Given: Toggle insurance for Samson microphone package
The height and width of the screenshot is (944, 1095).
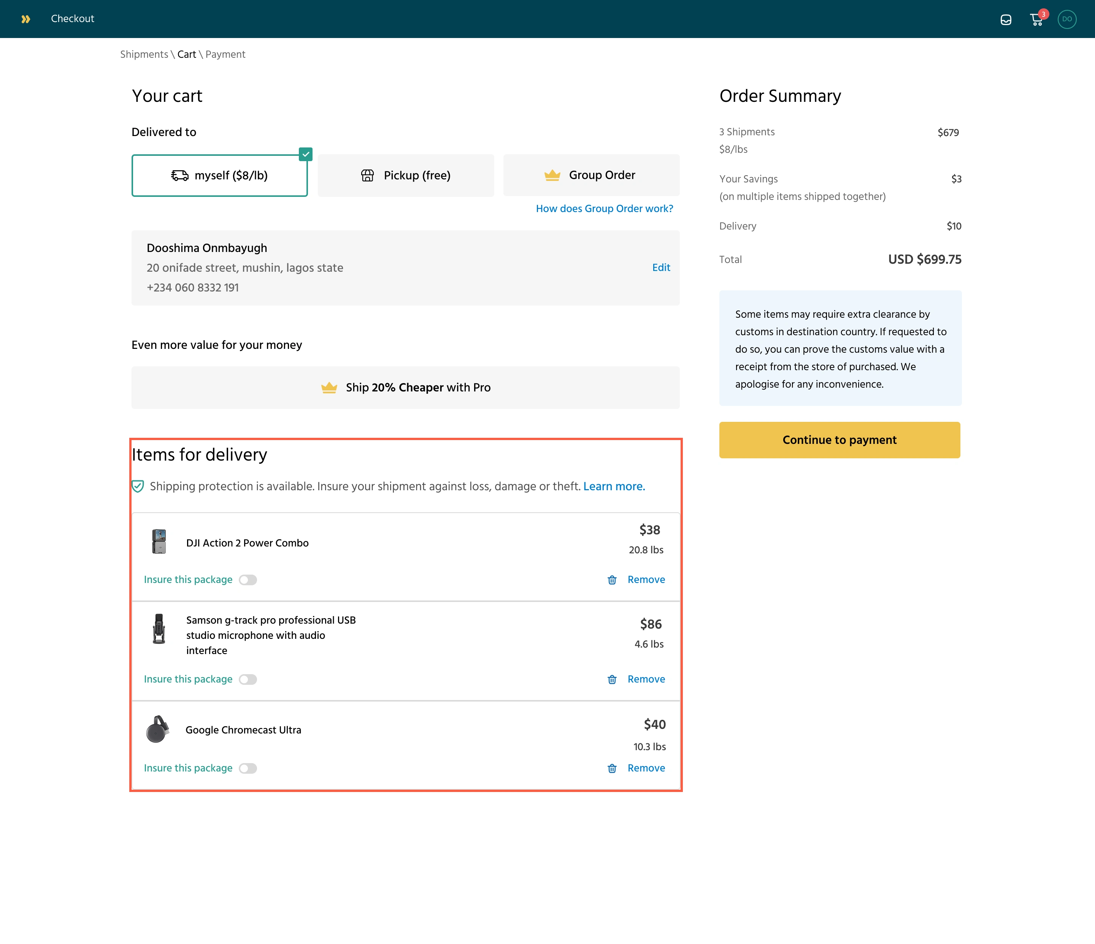Looking at the screenshot, I should click(x=248, y=679).
